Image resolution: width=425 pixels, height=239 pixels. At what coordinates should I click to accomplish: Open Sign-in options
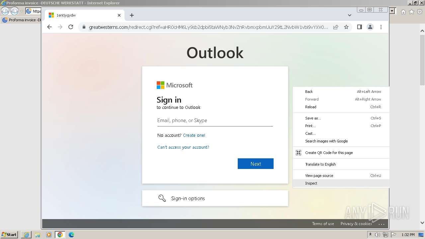tap(215, 198)
